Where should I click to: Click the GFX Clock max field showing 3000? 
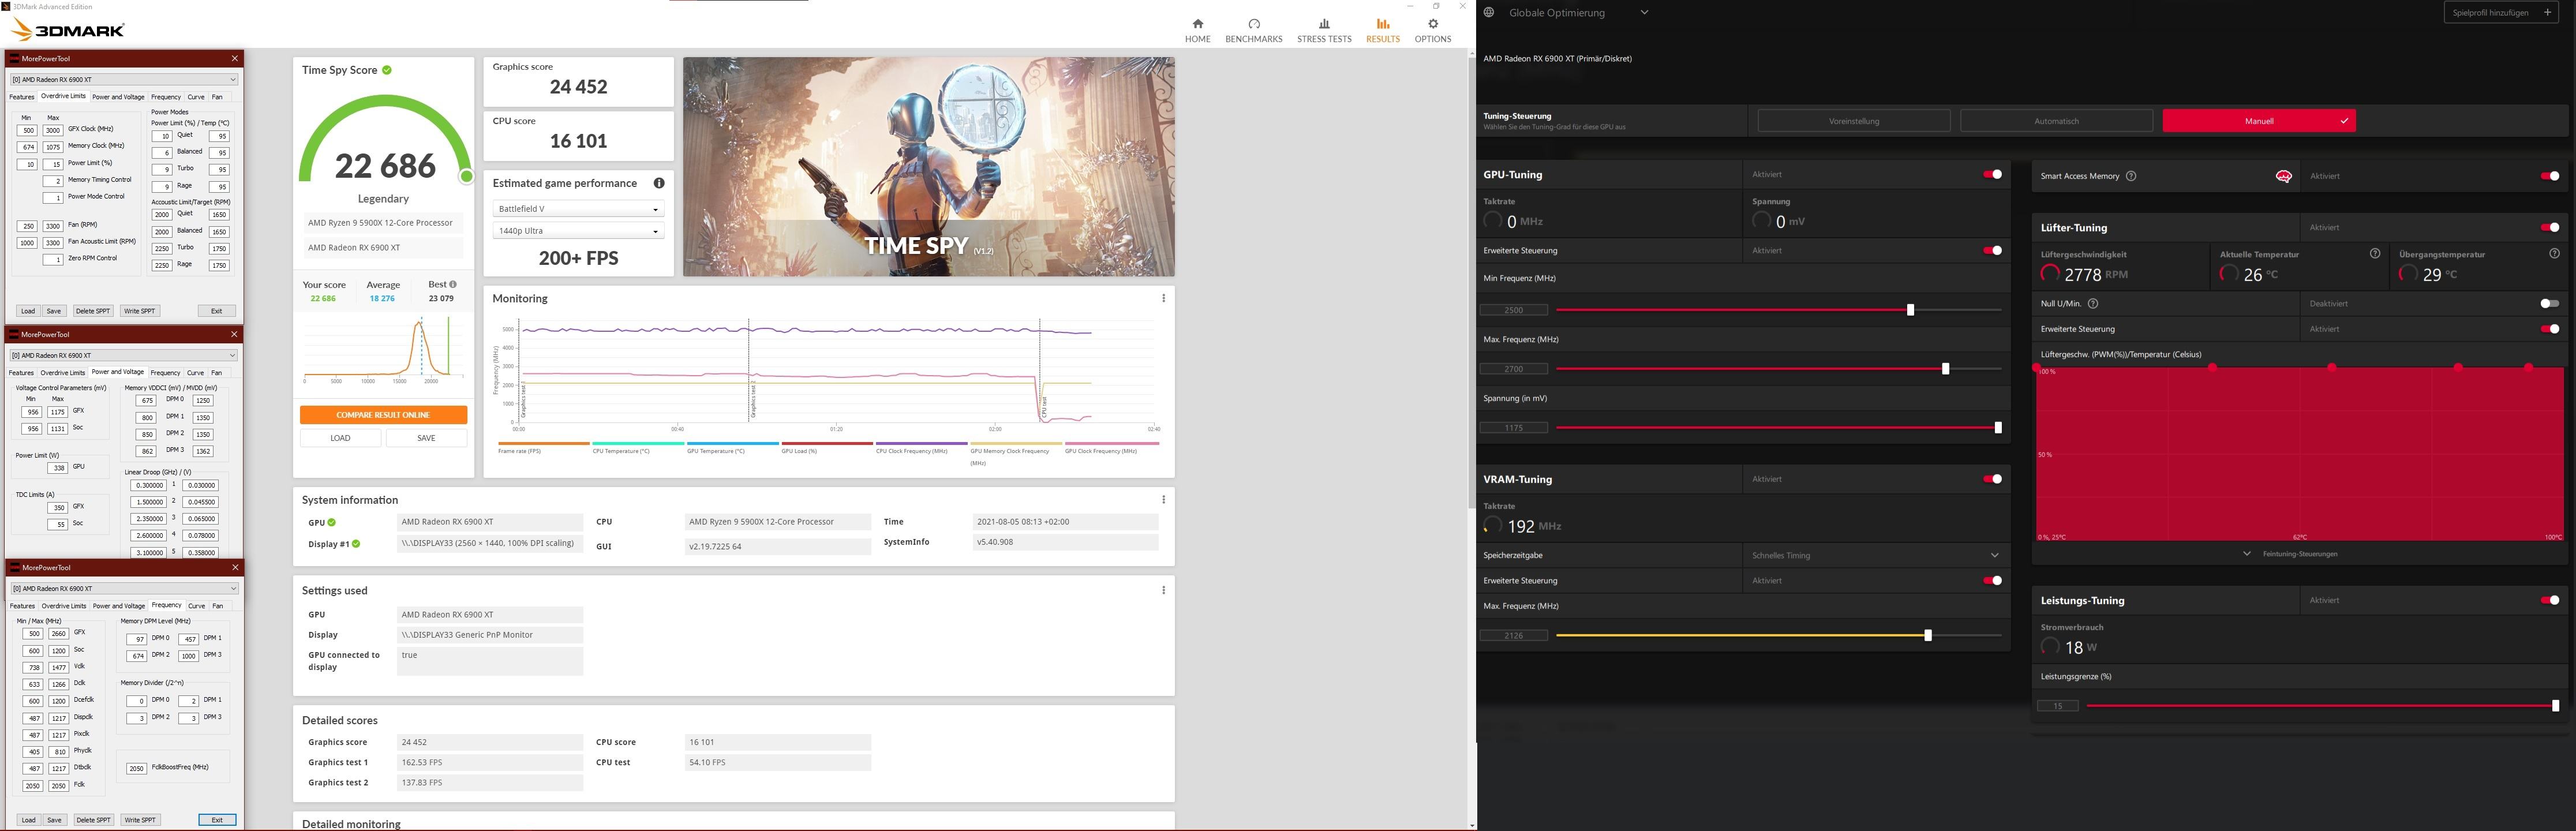click(53, 130)
